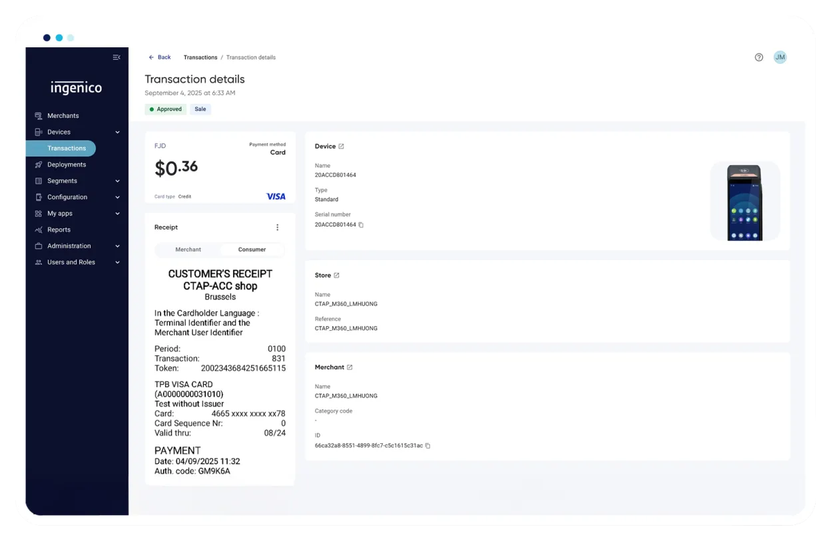Viewport: 831px width, 541px height.
Task: Collapse the sidebar with the menu icon
Action: coord(117,57)
